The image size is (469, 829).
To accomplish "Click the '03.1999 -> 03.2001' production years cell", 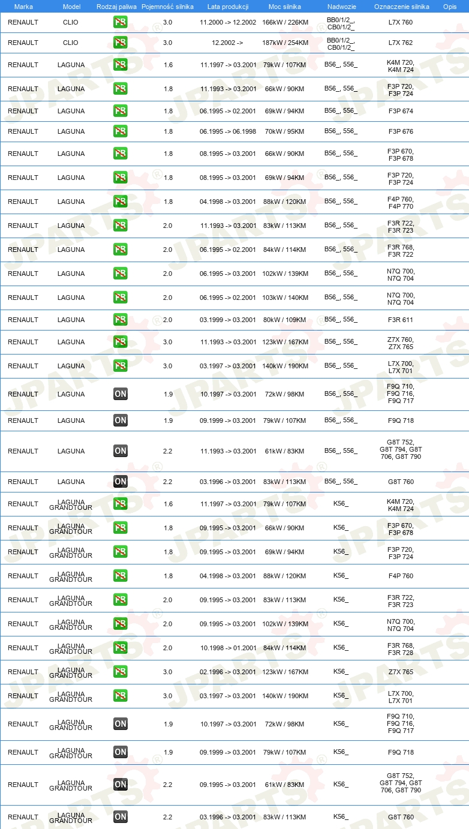I will pyautogui.click(x=228, y=320).
